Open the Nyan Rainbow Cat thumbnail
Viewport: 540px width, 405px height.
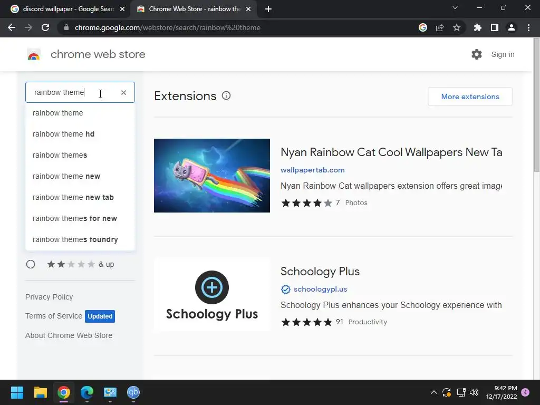coord(212,176)
